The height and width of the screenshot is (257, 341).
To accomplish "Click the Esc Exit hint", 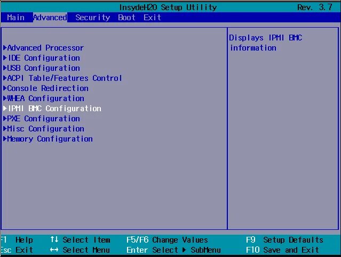I will [x=17, y=250].
